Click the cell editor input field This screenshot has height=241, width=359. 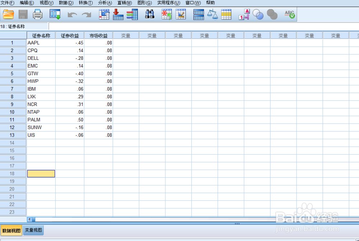204,26
